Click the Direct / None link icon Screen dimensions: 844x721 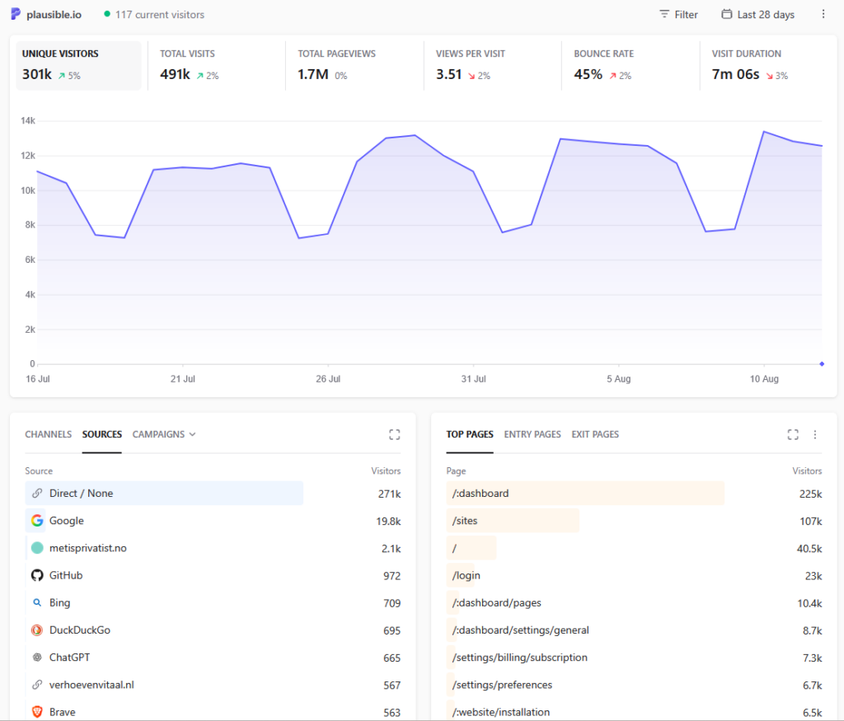tap(37, 494)
